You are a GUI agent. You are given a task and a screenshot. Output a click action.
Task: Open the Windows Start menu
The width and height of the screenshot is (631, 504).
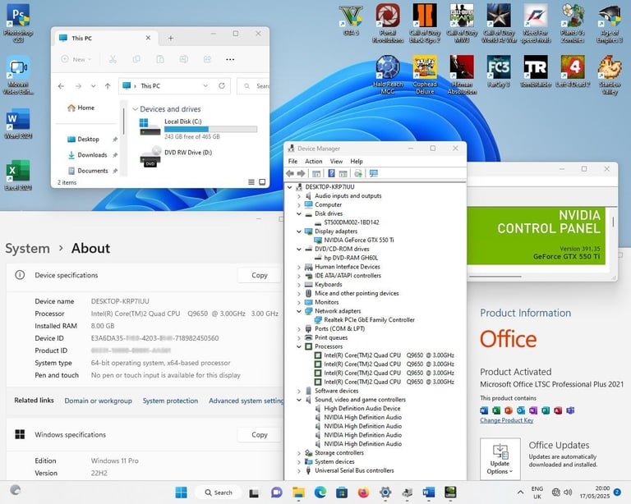click(x=181, y=493)
